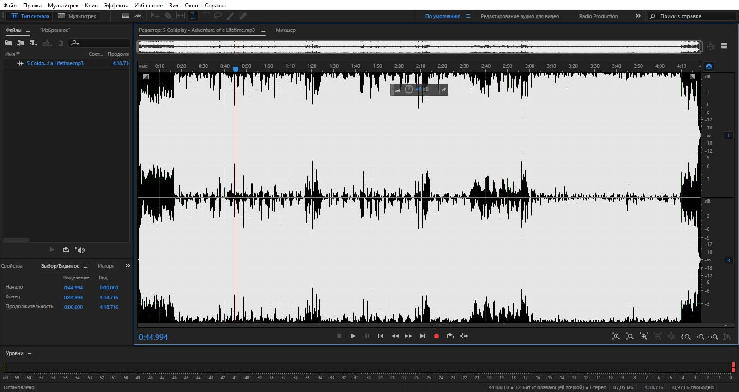
Task: Open the Мультитрек menu in menu bar
Action: tap(63, 6)
